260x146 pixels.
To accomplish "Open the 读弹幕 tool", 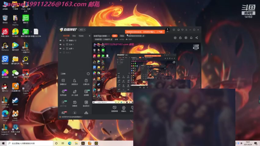I will pyautogui.click(x=86, y=93).
